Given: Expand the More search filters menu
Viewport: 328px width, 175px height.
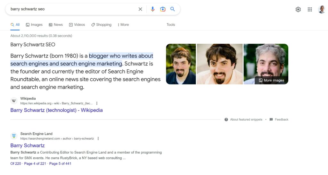Looking at the screenshot, I should tap(123, 25).
